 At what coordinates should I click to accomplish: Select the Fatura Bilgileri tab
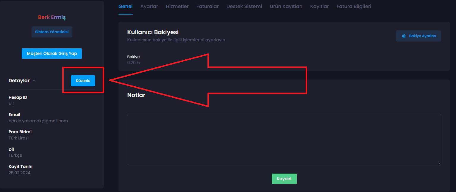point(354,6)
